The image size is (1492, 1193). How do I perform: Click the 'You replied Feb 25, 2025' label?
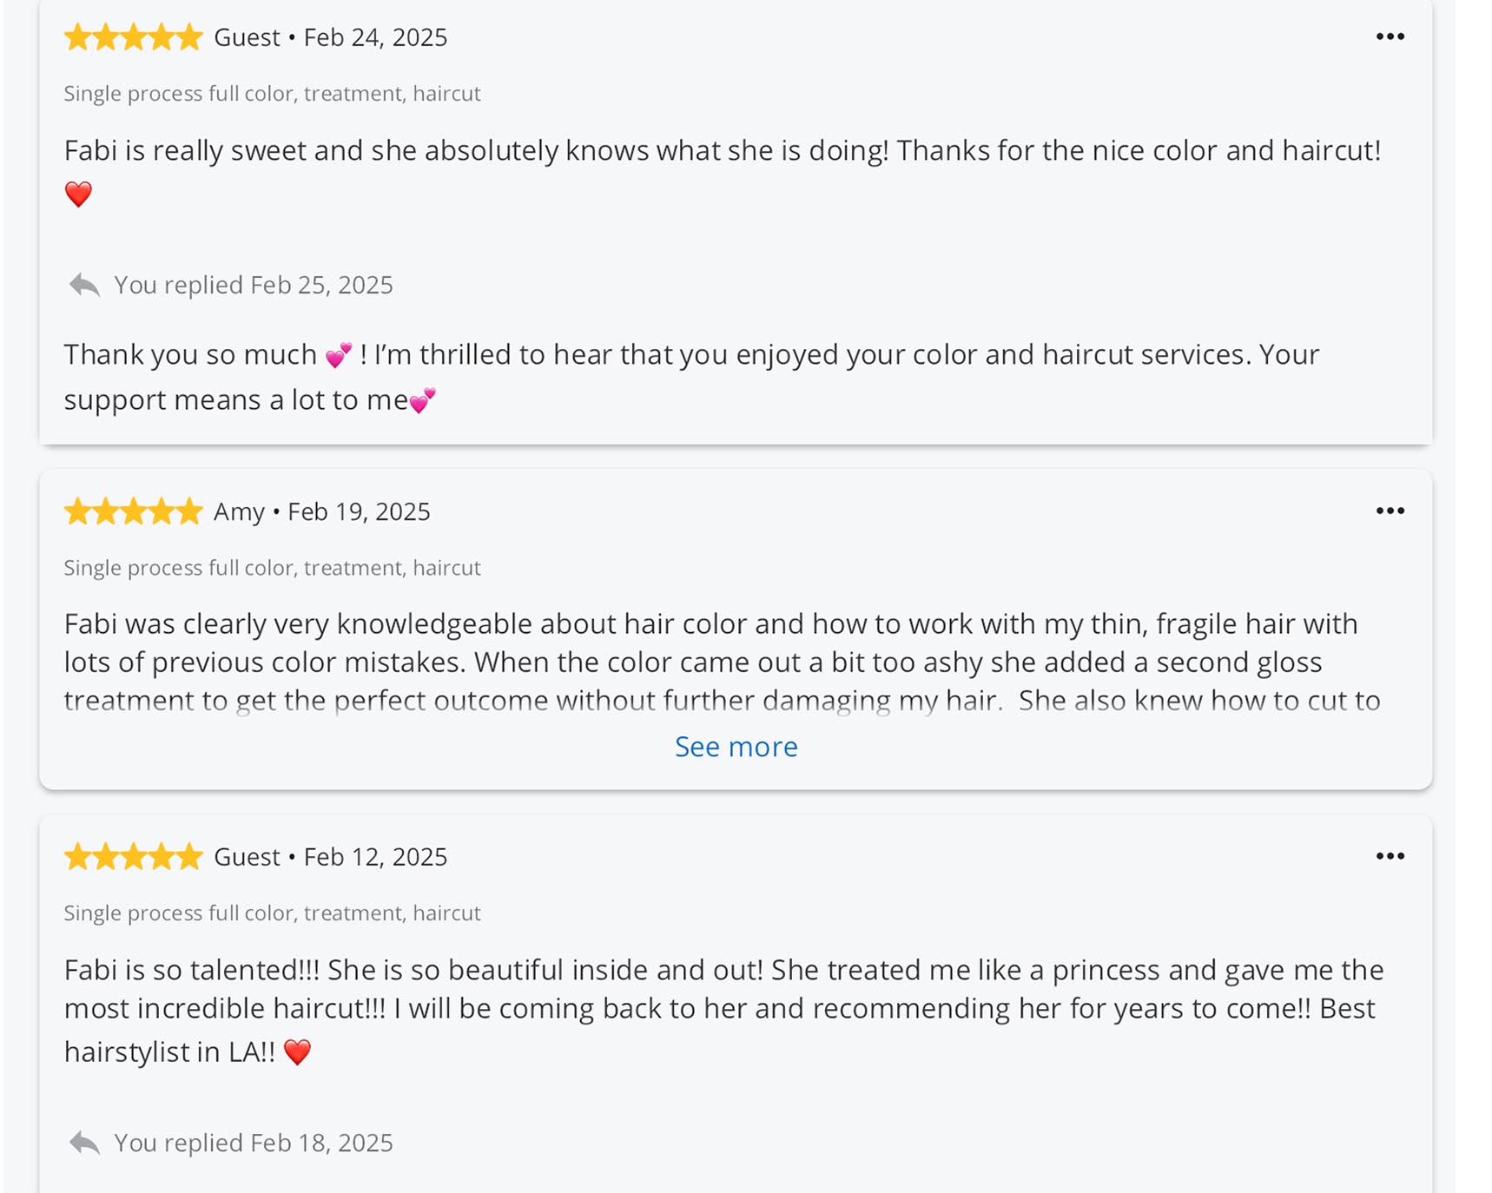(254, 285)
